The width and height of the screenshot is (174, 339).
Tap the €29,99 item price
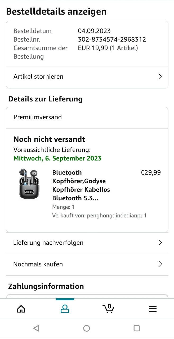pyautogui.click(x=151, y=173)
